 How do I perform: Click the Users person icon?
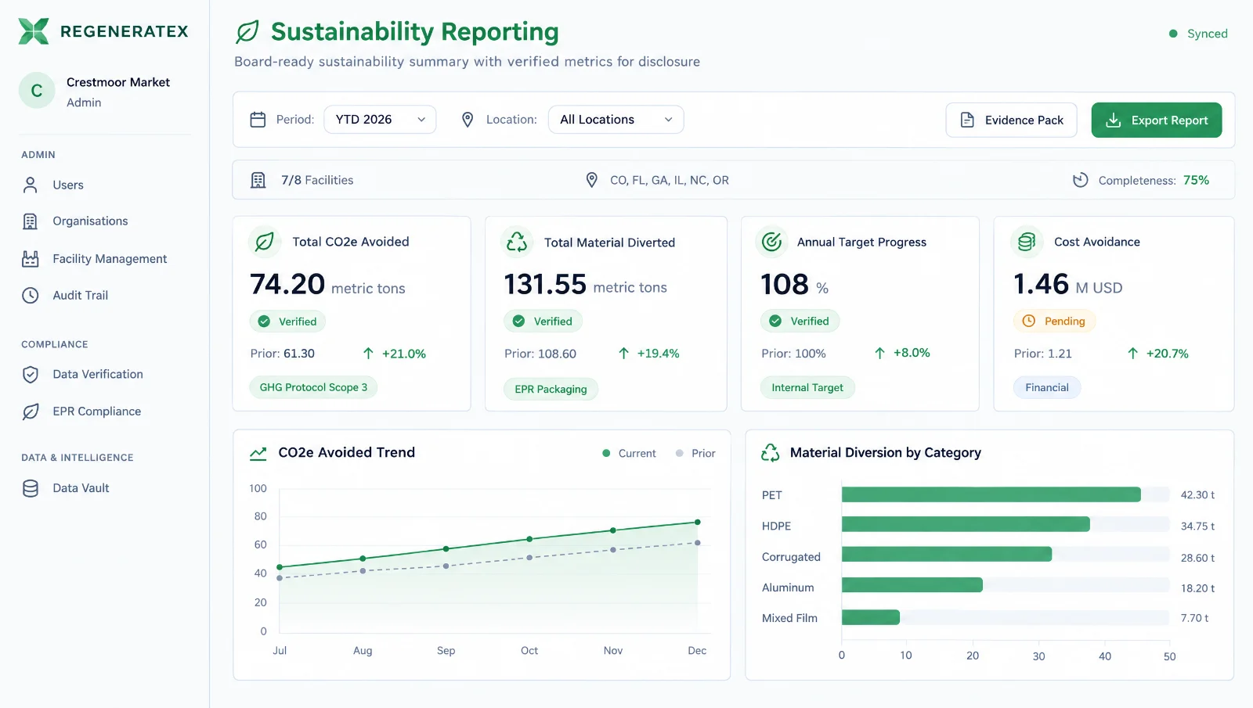pos(31,185)
